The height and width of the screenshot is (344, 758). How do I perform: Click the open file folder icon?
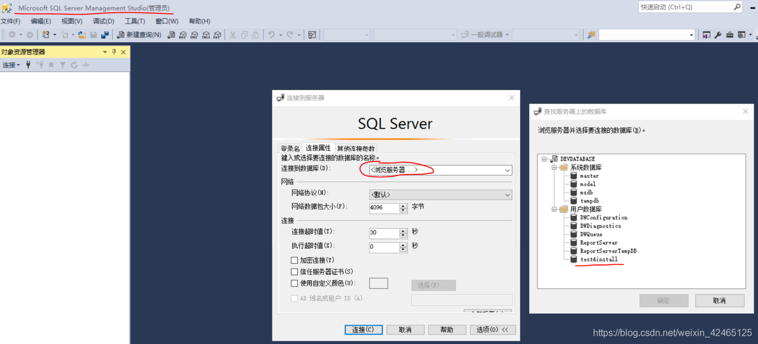point(82,35)
